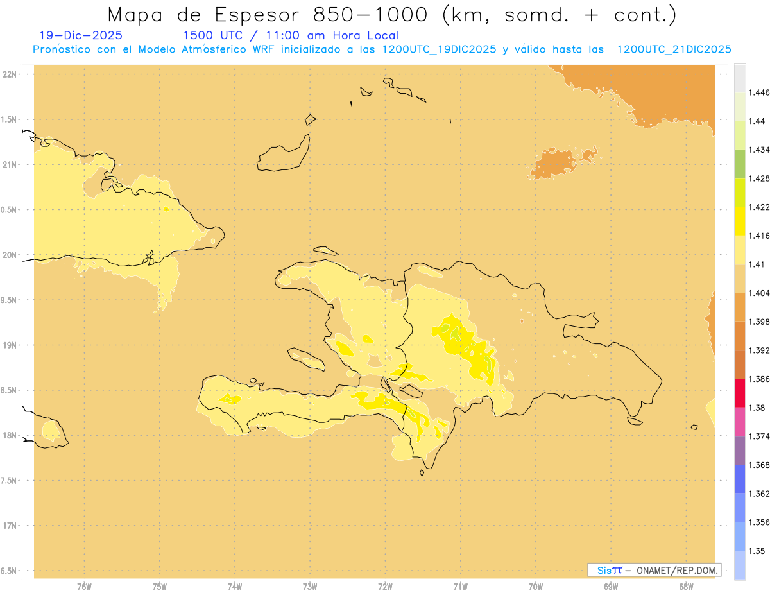Click the colorbar value '1.416'
Image resolution: width=770 pixels, height=595 pixels.
pos(759,236)
